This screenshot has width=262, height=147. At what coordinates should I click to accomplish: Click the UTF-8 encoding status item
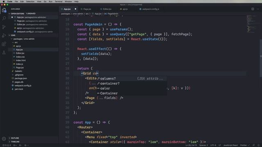(x=213, y=145)
